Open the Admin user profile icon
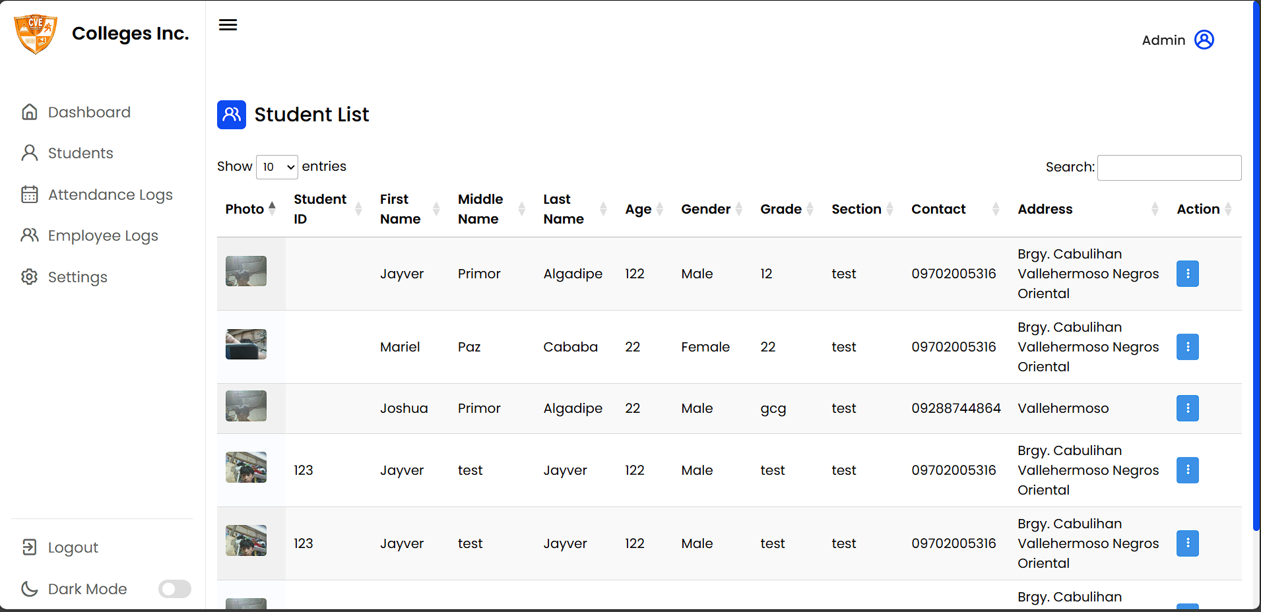This screenshot has width=1261, height=612. coord(1204,40)
